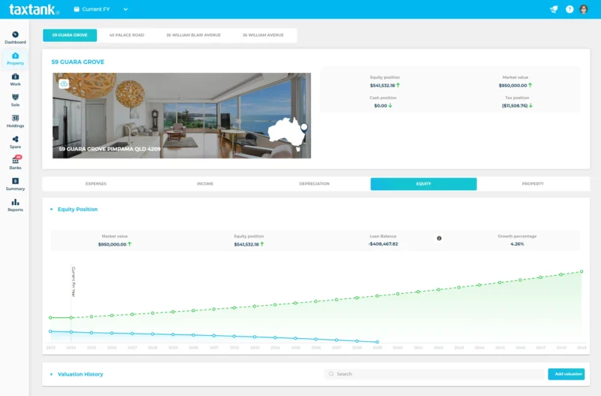
Task: Click the cloud upload icon on photo
Action: (x=64, y=83)
